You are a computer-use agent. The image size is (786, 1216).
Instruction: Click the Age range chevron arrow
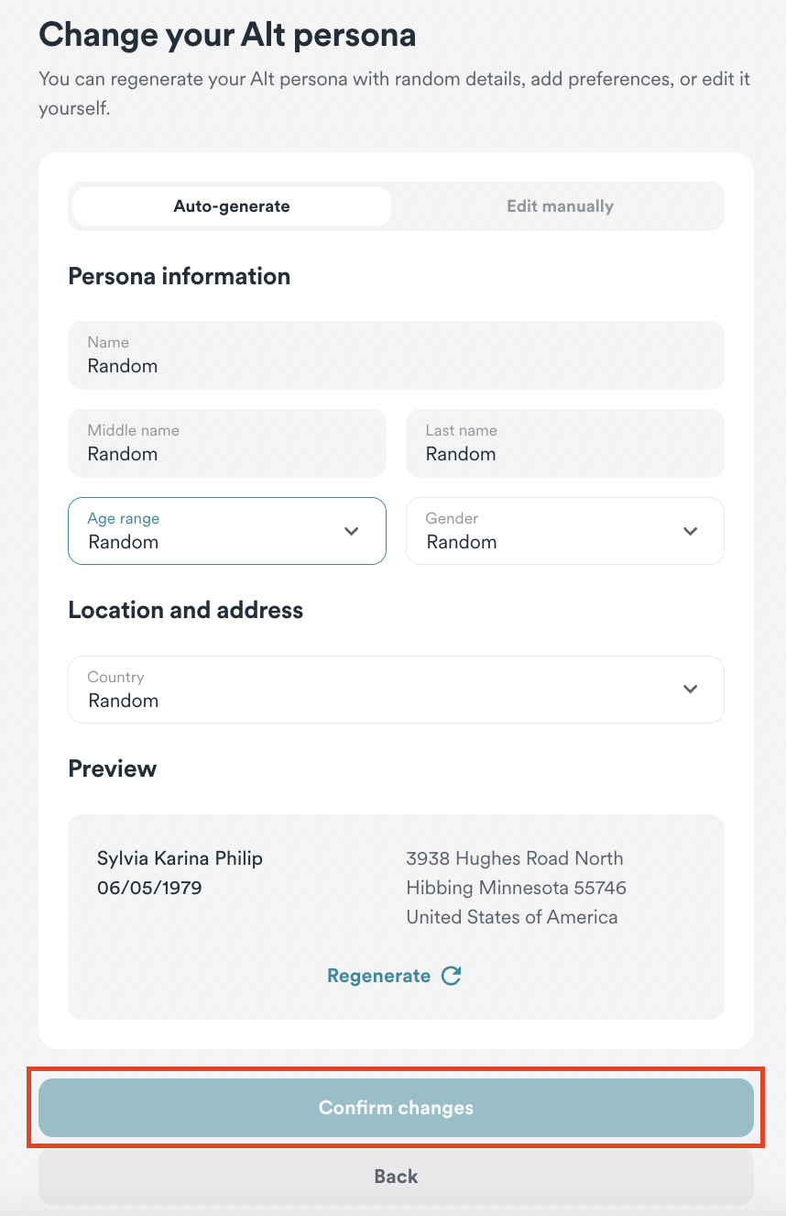(x=351, y=531)
